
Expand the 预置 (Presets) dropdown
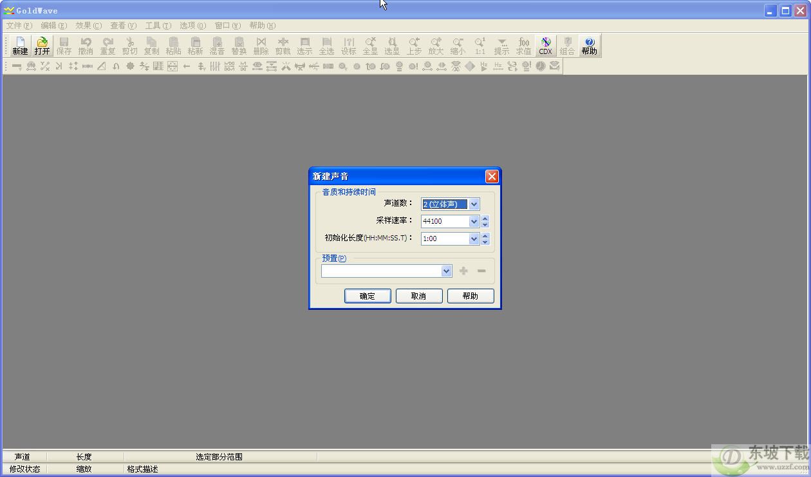(447, 271)
